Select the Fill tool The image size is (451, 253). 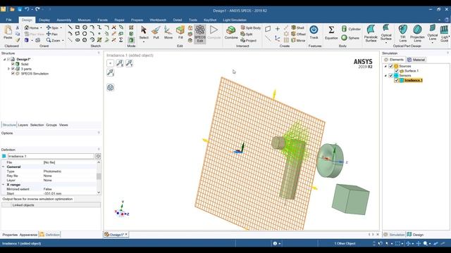(x=180, y=32)
